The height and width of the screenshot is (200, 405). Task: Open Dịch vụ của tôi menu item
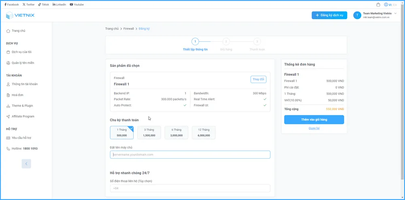click(x=21, y=52)
